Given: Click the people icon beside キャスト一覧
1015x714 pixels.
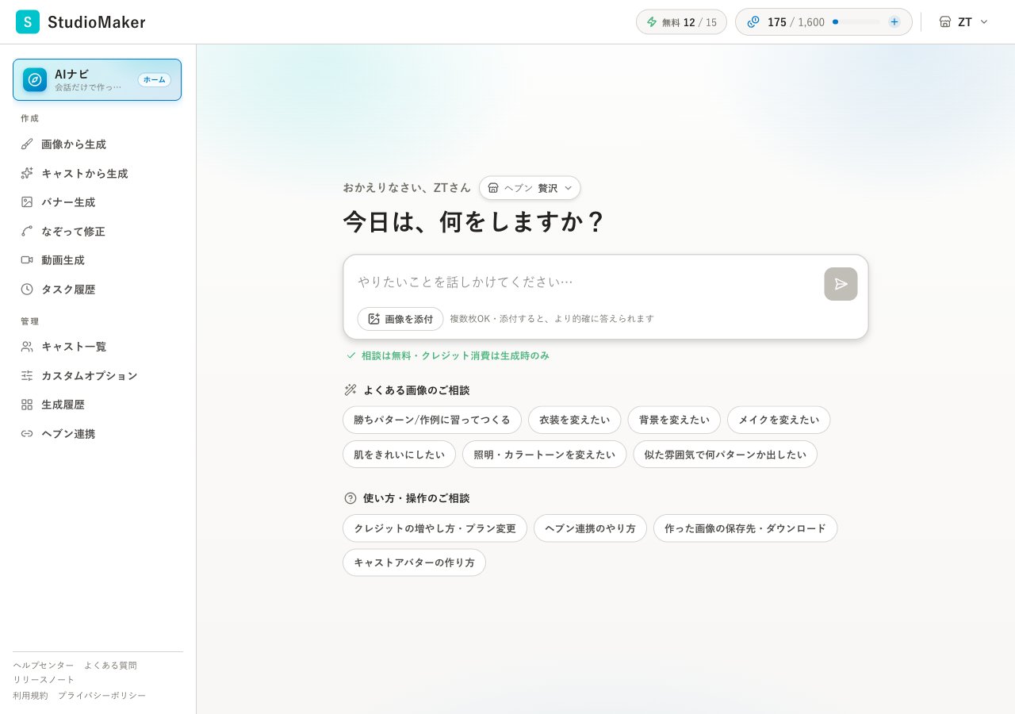Looking at the screenshot, I should click(27, 347).
